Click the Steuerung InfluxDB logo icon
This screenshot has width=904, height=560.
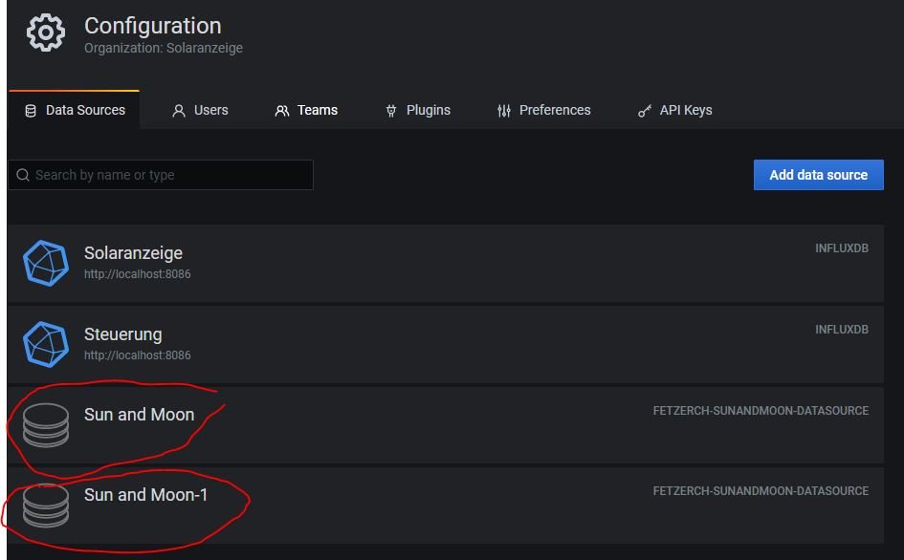pyautogui.click(x=45, y=344)
